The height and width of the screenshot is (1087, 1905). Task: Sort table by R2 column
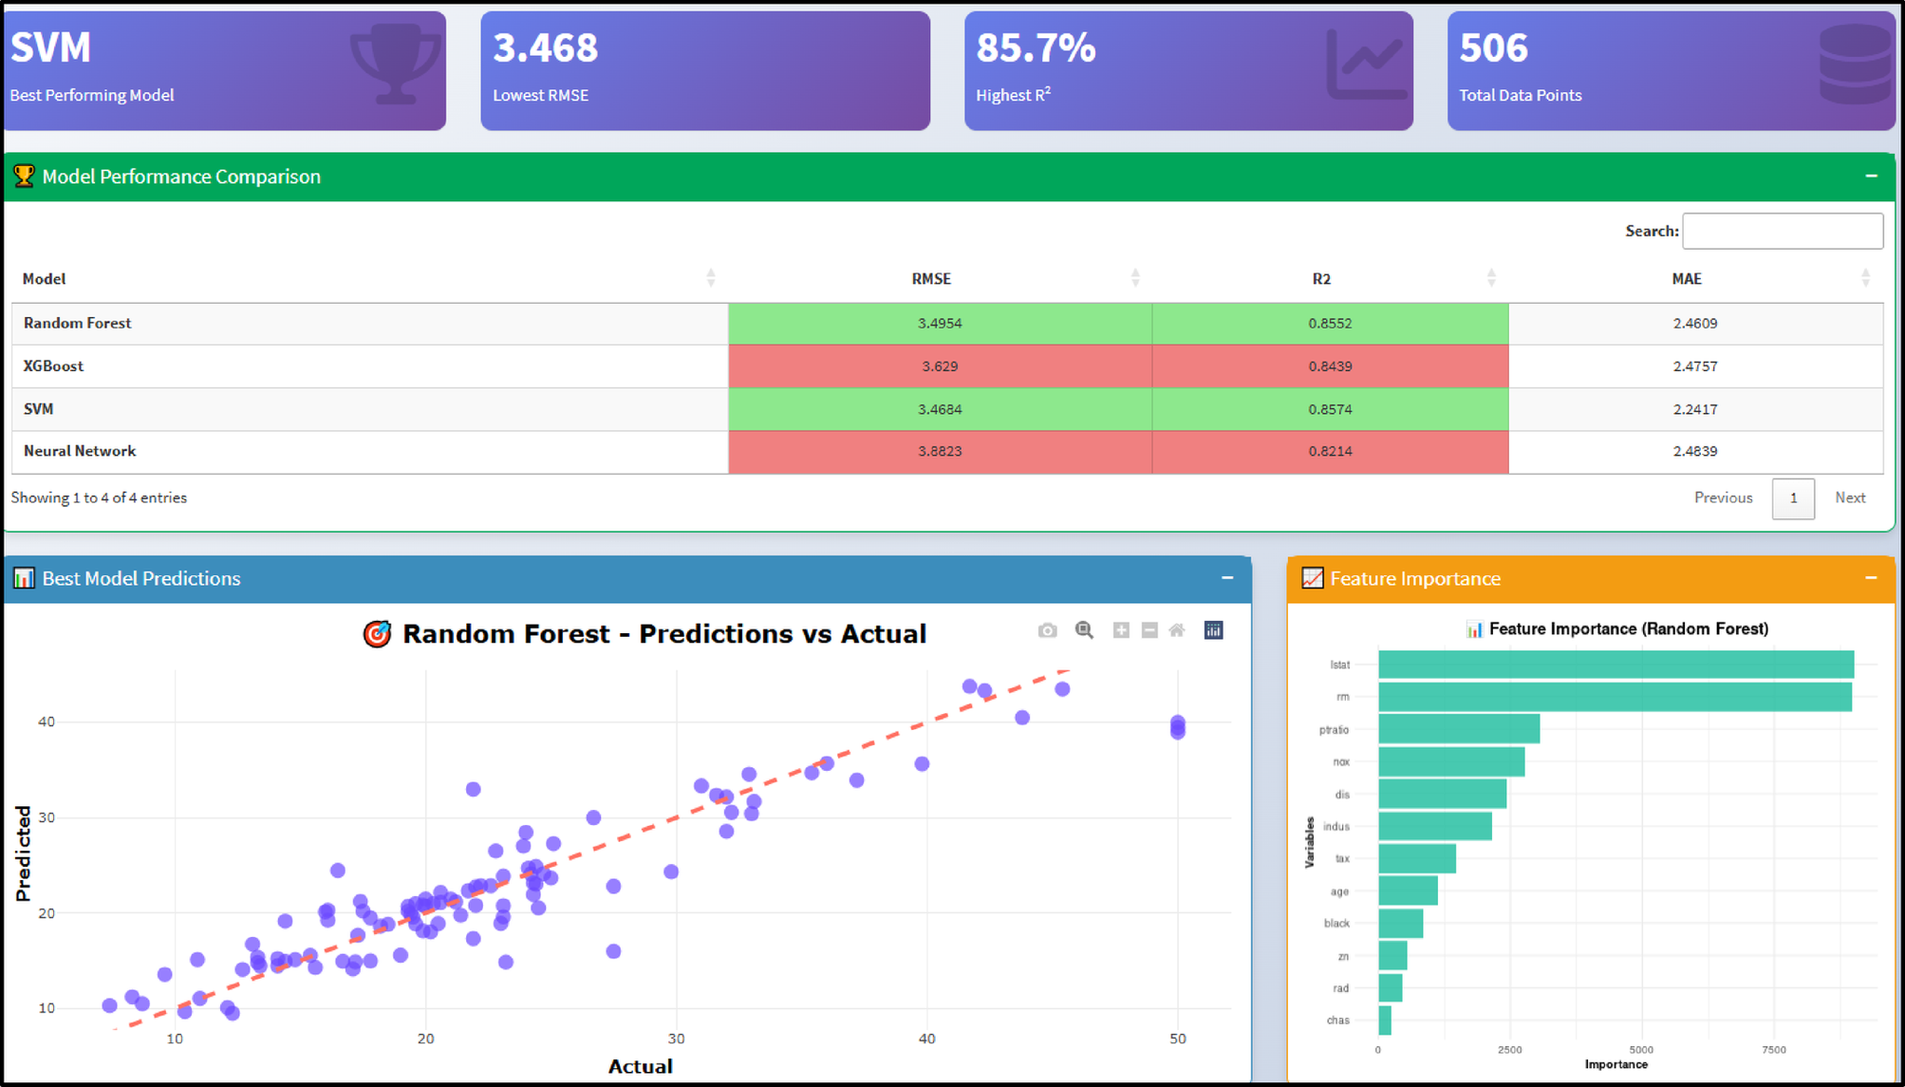tap(1321, 278)
